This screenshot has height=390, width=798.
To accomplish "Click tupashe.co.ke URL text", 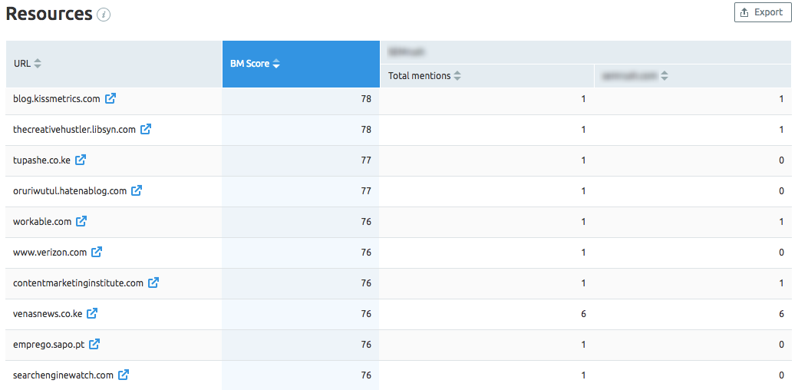I will click(41, 160).
